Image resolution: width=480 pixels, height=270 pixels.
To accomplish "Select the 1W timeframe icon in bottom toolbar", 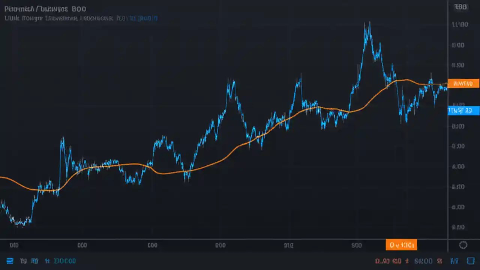I will [34, 261].
